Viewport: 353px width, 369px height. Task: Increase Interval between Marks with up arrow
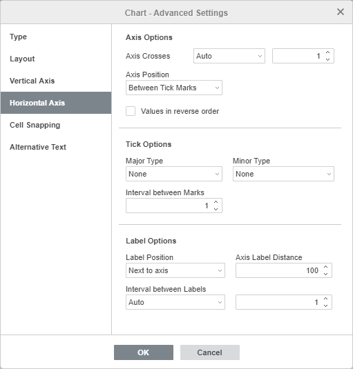point(216,202)
